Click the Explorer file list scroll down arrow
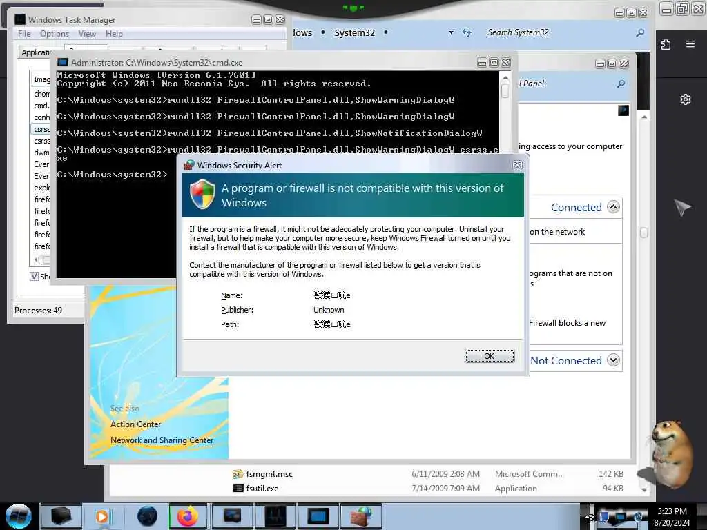 pyautogui.click(x=644, y=489)
